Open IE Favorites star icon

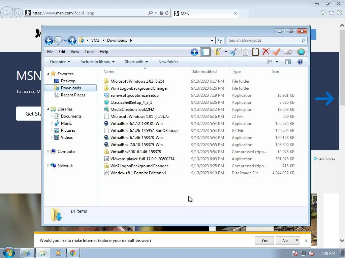331,13
